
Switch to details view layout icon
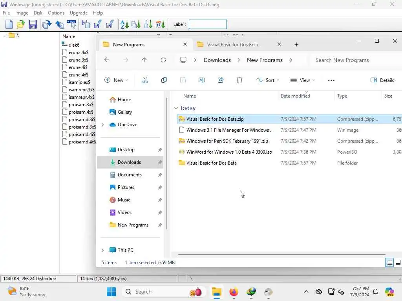[x=389, y=262]
